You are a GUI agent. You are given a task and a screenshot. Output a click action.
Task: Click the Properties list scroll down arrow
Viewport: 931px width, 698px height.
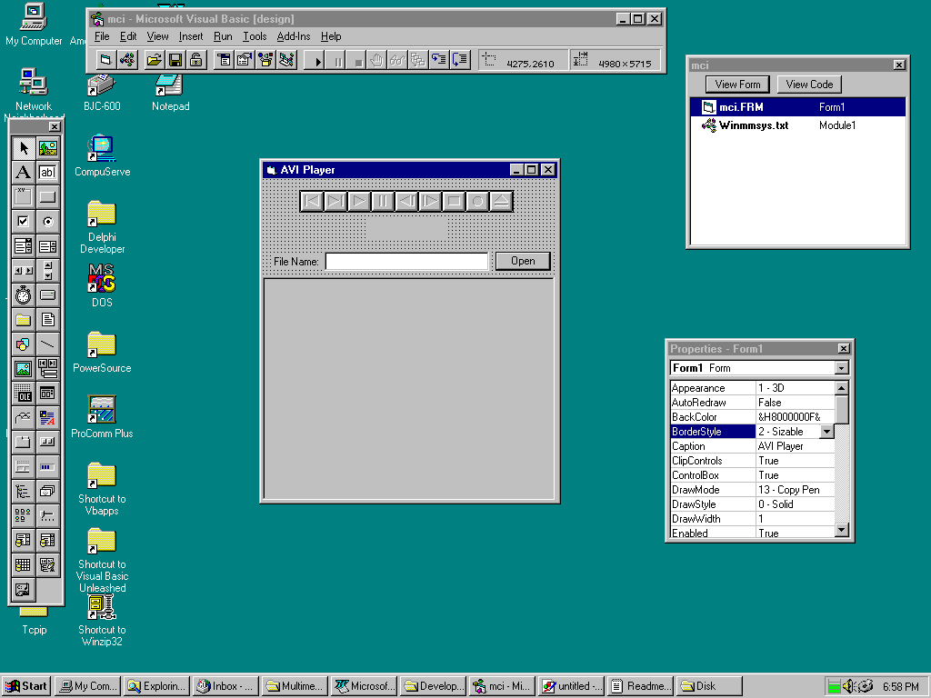[x=842, y=531]
